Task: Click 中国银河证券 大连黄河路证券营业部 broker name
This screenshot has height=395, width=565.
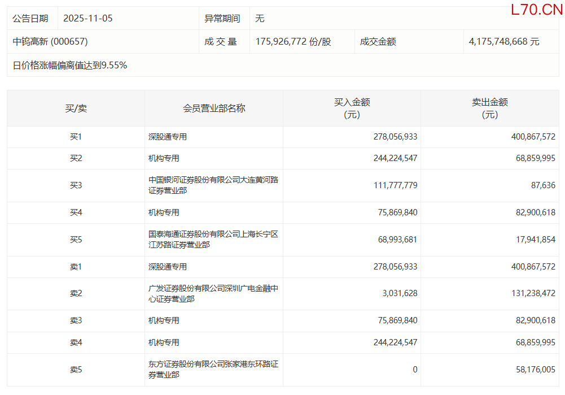Action: coord(213,185)
